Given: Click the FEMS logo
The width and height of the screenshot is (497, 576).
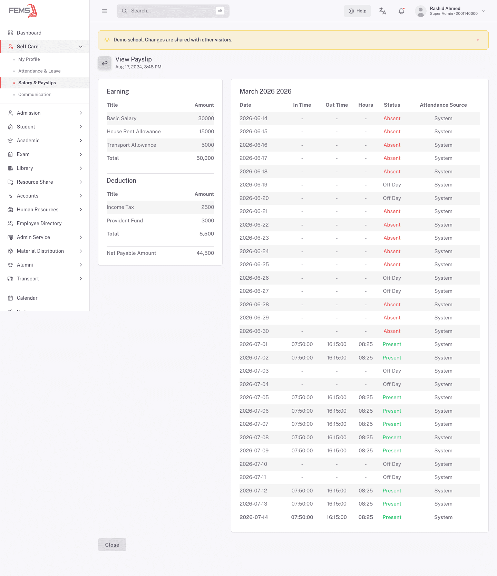Looking at the screenshot, I should (x=23, y=11).
